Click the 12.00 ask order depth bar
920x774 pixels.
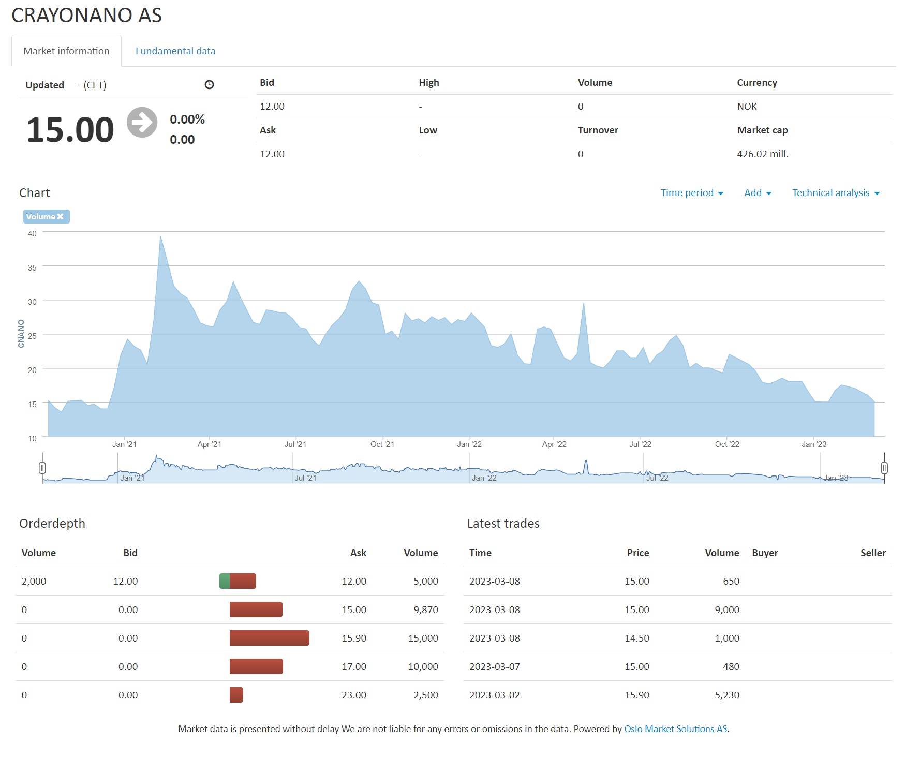point(243,581)
